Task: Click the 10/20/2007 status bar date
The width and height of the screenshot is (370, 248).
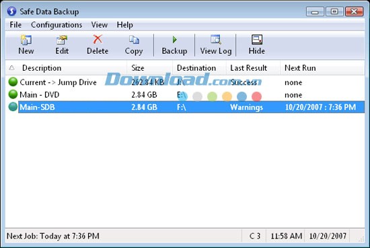Action: 328,236
